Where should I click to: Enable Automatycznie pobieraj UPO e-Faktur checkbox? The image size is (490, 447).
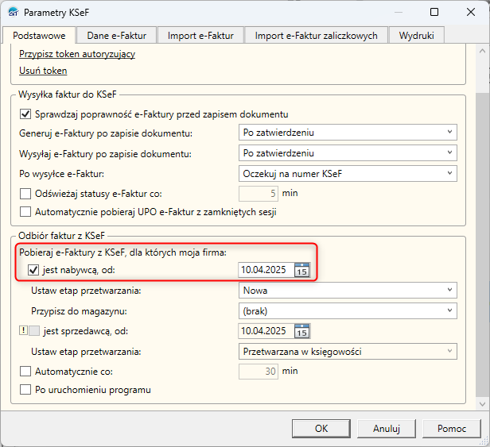[25, 212]
